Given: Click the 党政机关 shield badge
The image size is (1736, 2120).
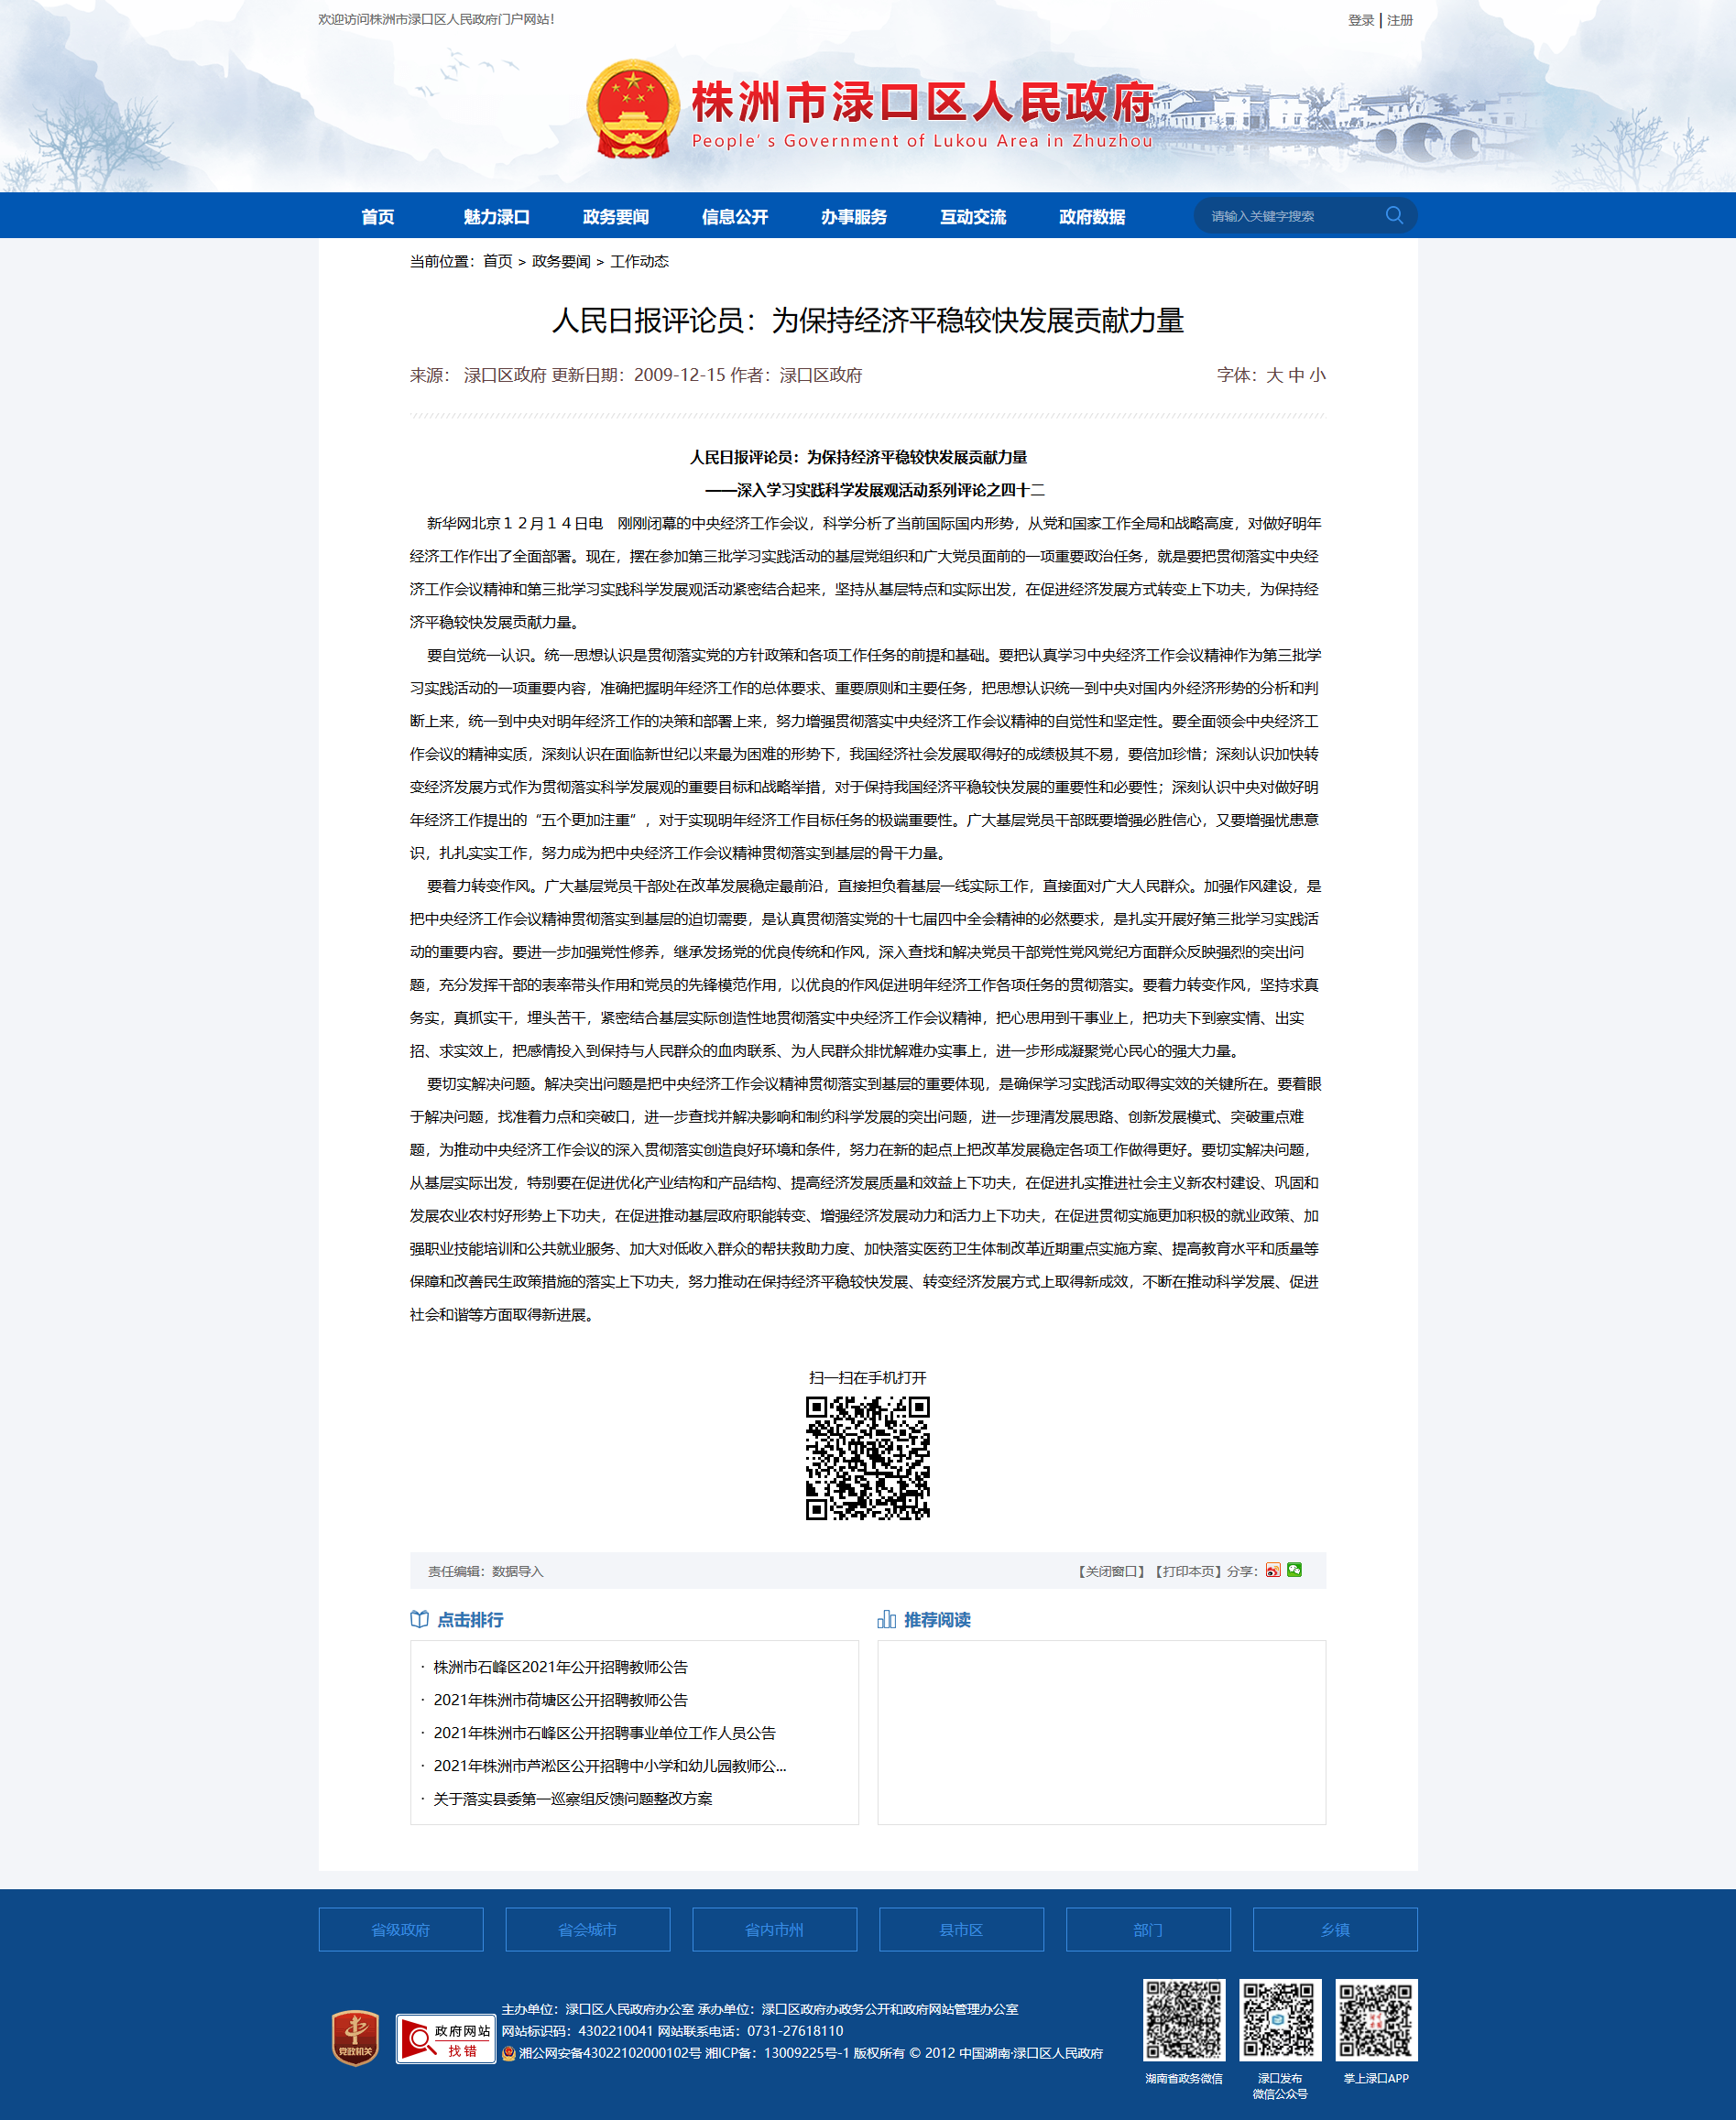Looking at the screenshot, I should click(x=355, y=2037).
